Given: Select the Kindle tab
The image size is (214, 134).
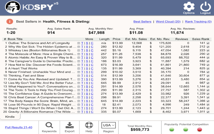Looking at the screenshot, I should (x=10, y=117).
